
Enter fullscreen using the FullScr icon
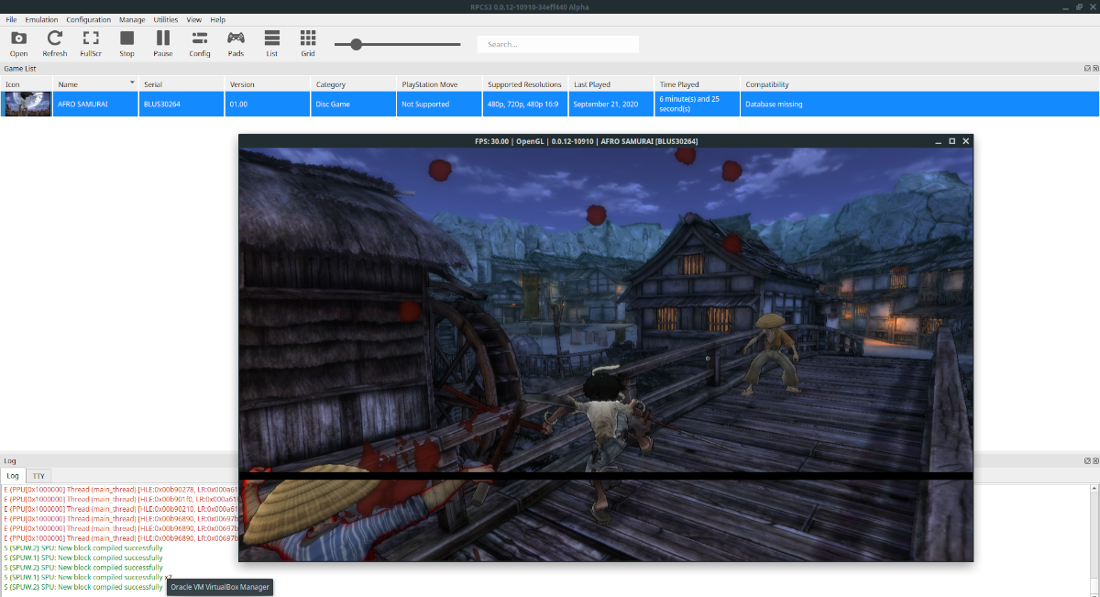pyautogui.click(x=90, y=41)
